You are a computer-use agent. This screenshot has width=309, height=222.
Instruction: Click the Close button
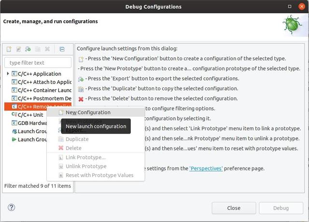[x=234, y=208]
